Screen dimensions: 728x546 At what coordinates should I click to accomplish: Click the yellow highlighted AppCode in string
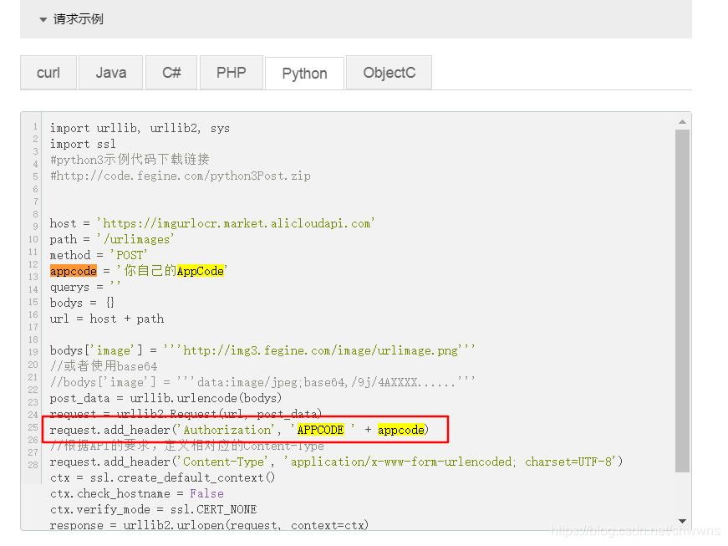point(200,271)
